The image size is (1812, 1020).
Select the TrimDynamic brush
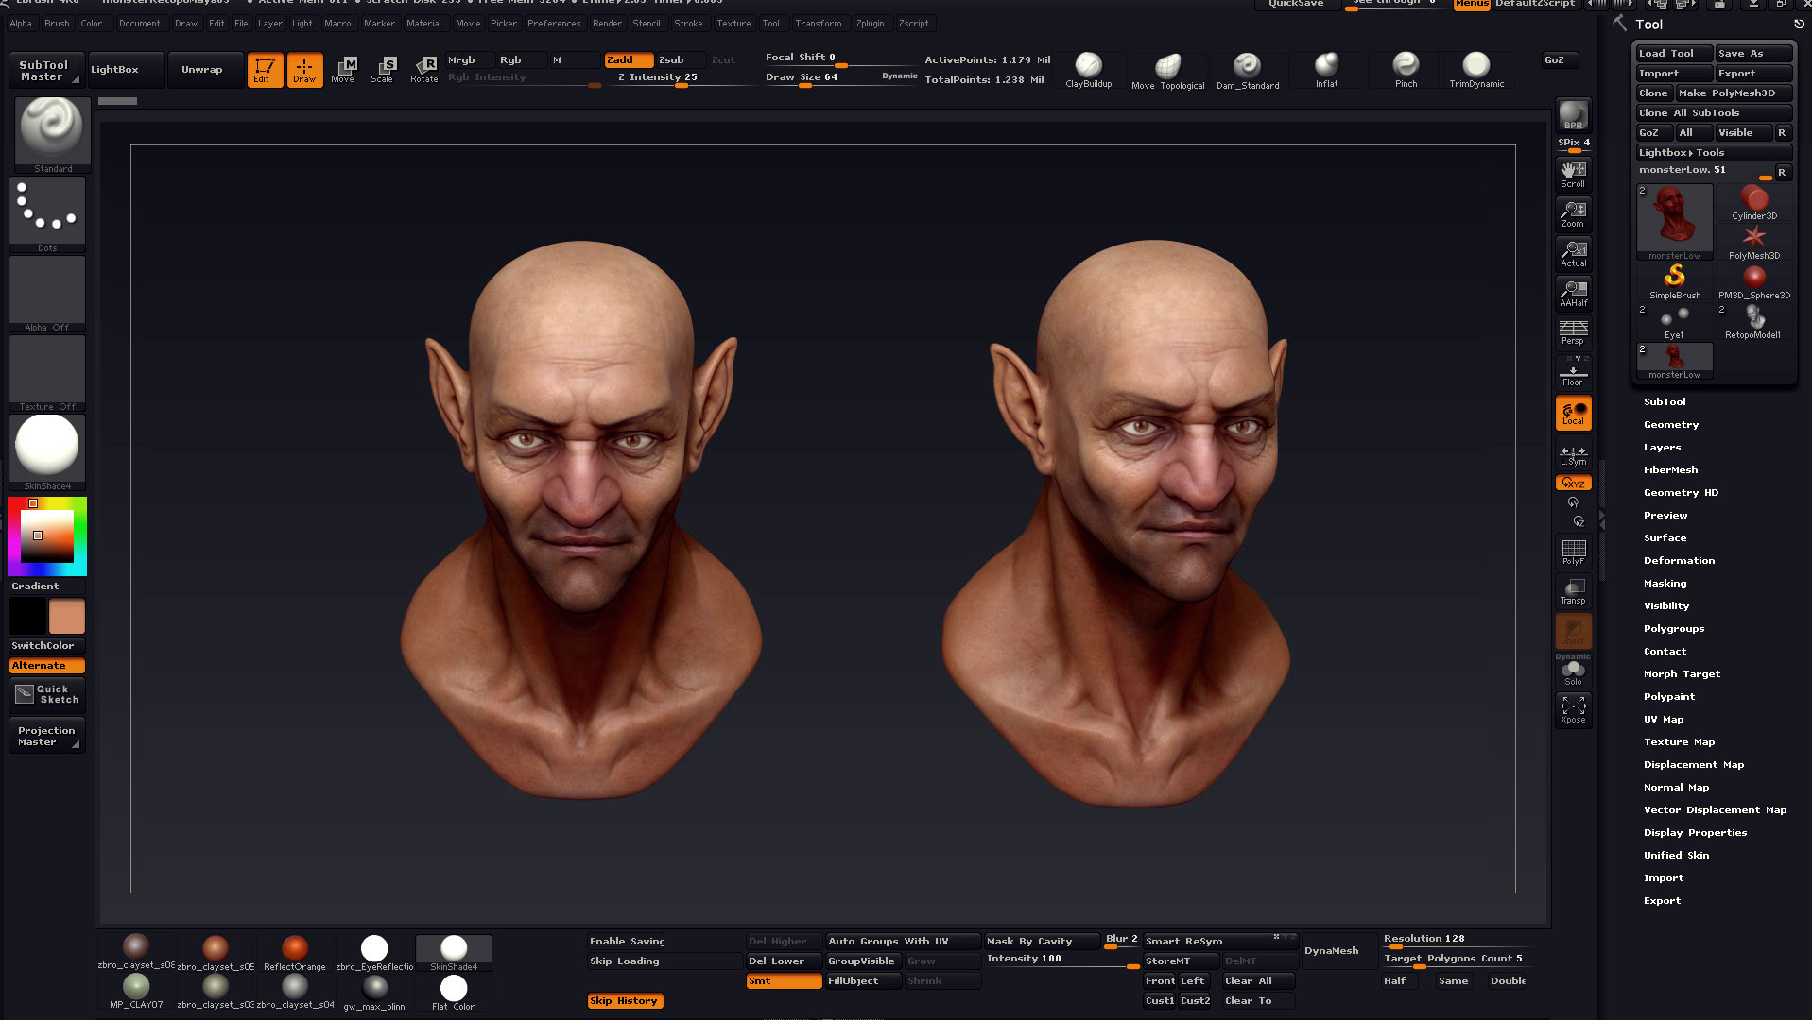(x=1475, y=71)
